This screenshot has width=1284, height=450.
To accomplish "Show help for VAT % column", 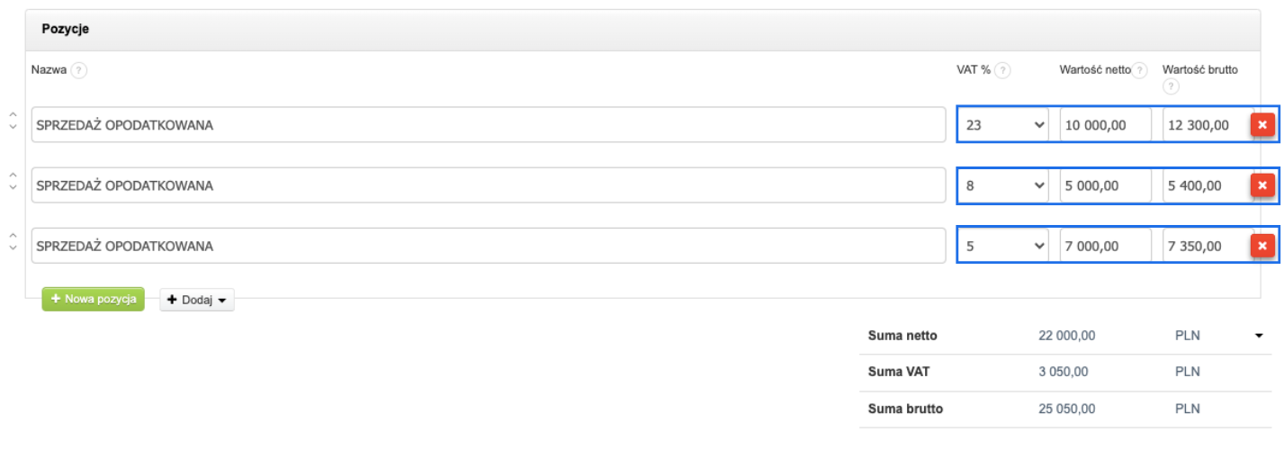I will (1002, 70).
